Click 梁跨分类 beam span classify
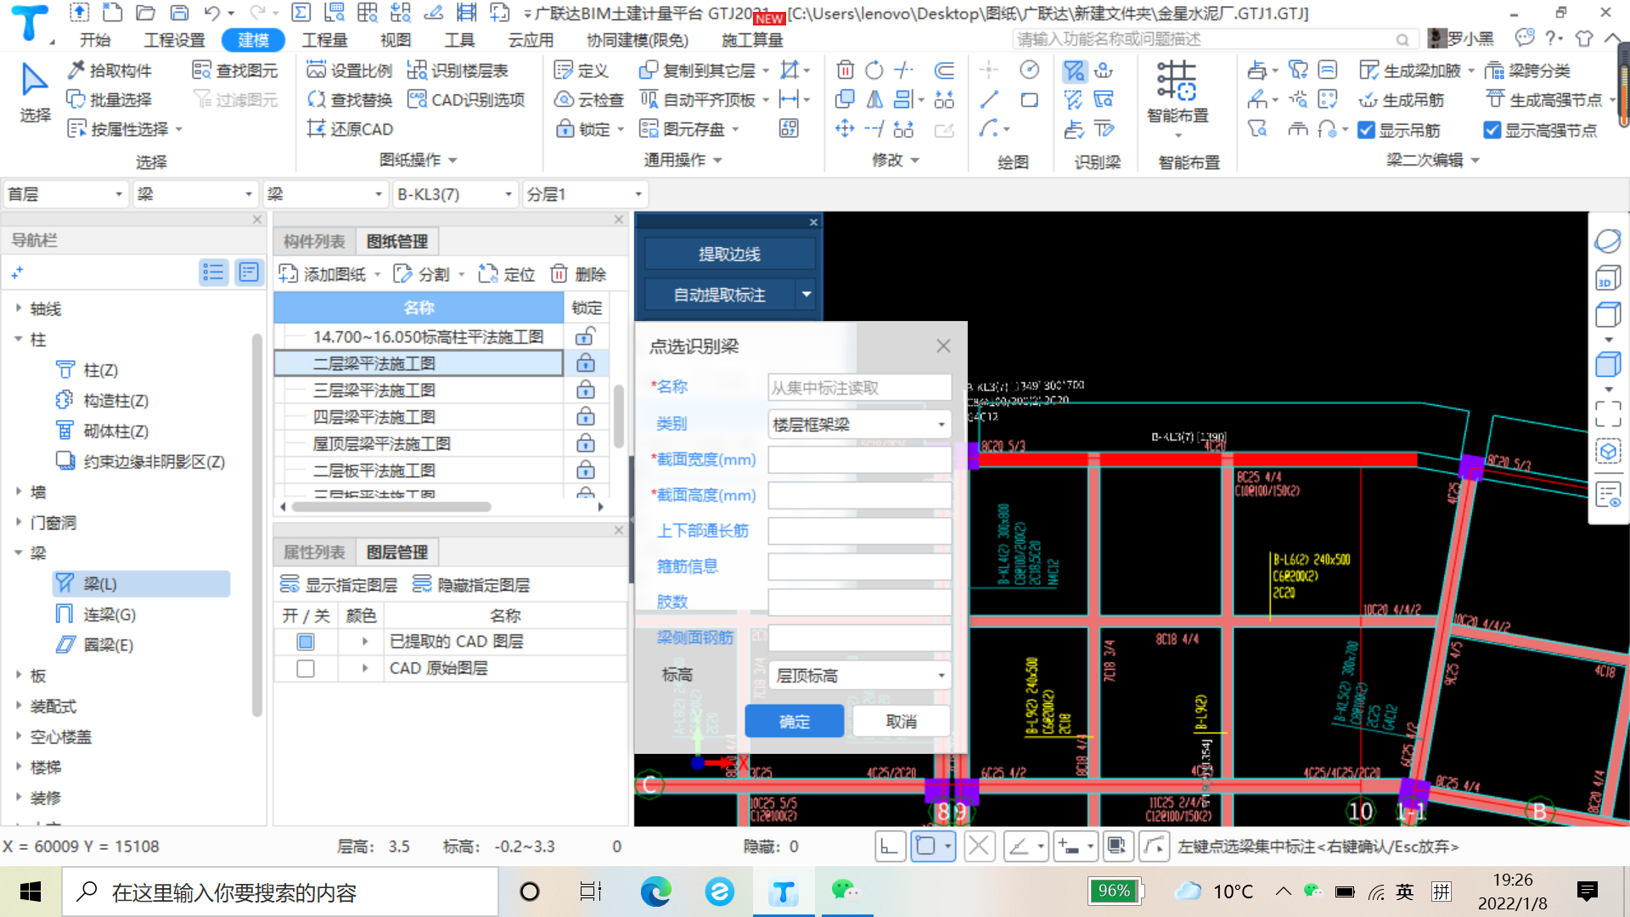Image resolution: width=1630 pixels, height=917 pixels. pyautogui.click(x=1527, y=70)
